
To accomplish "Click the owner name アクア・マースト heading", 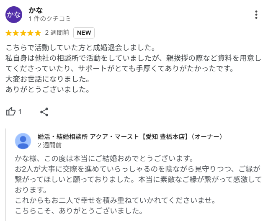I will (130, 136).
